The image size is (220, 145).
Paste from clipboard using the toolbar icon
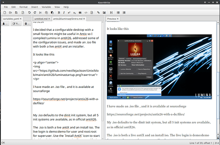point(52,13)
